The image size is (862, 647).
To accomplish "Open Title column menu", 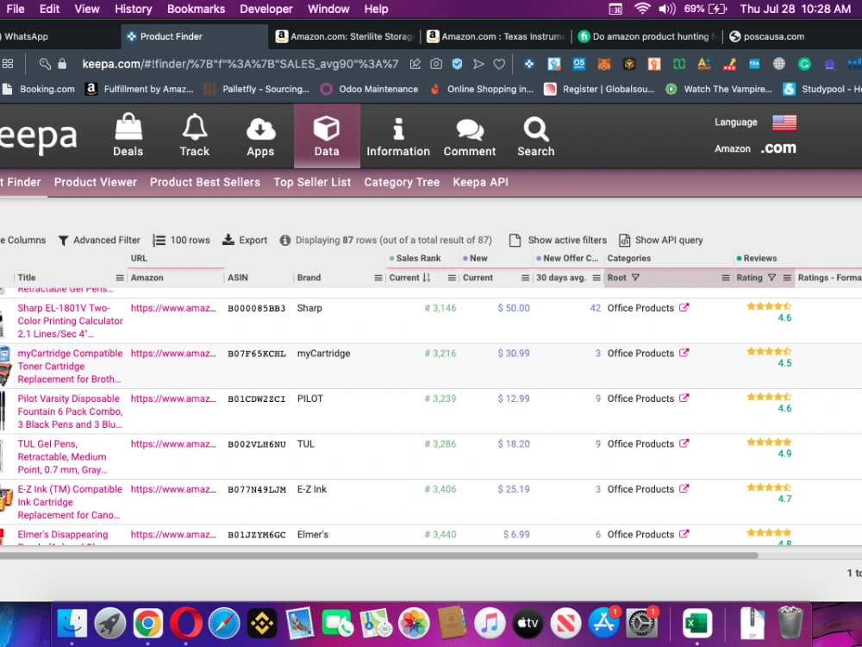I will [119, 278].
